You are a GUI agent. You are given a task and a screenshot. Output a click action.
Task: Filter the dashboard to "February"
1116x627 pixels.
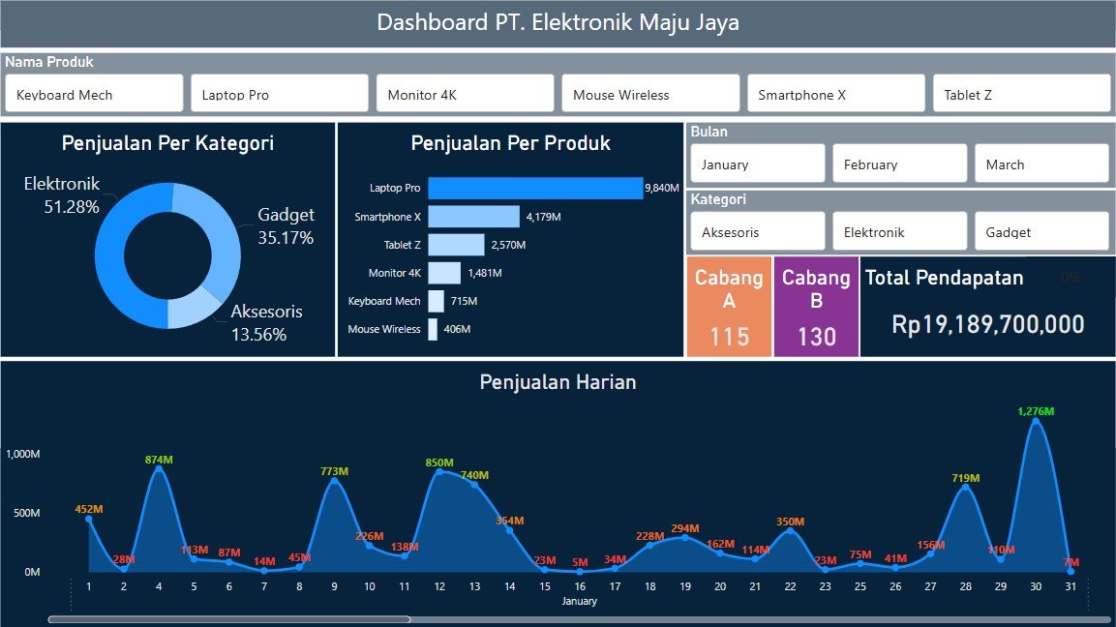tap(899, 163)
